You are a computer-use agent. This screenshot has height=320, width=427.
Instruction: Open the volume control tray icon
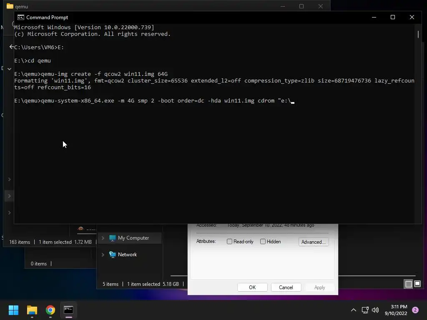375,310
